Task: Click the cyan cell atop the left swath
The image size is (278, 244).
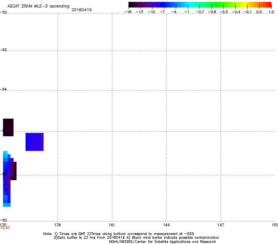Action: point(5,153)
